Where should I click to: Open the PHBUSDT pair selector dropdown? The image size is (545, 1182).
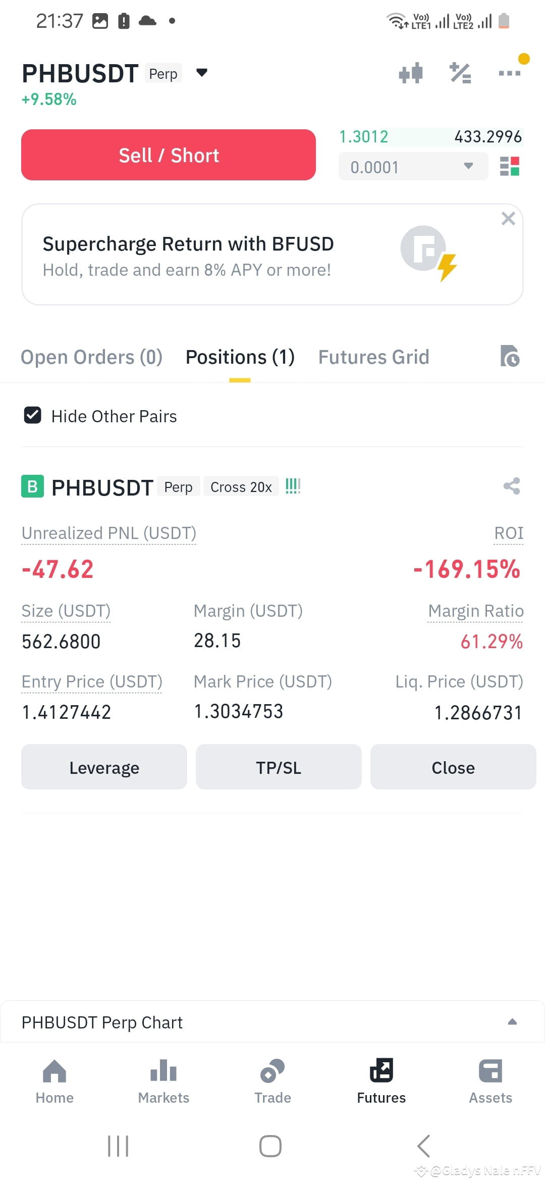tap(202, 73)
